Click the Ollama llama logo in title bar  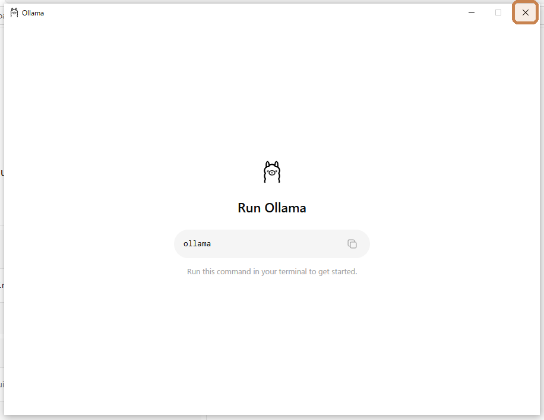pyautogui.click(x=14, y=13)
